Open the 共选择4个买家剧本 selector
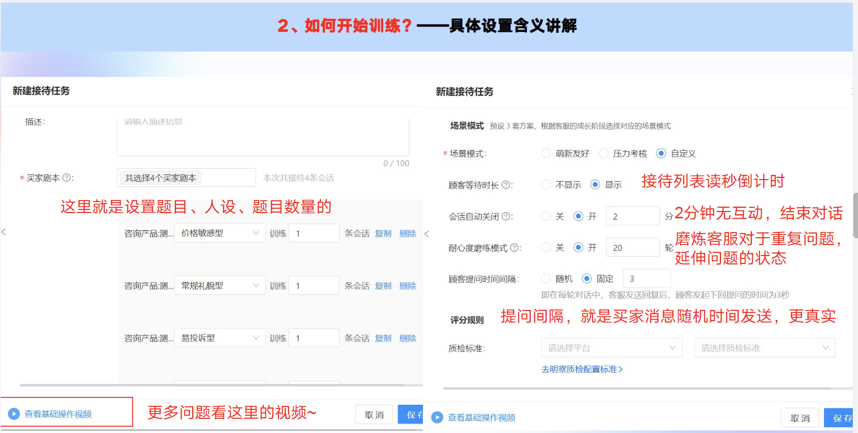The height and width of the screenshot is (433, 858). click(x=186, y=177)
